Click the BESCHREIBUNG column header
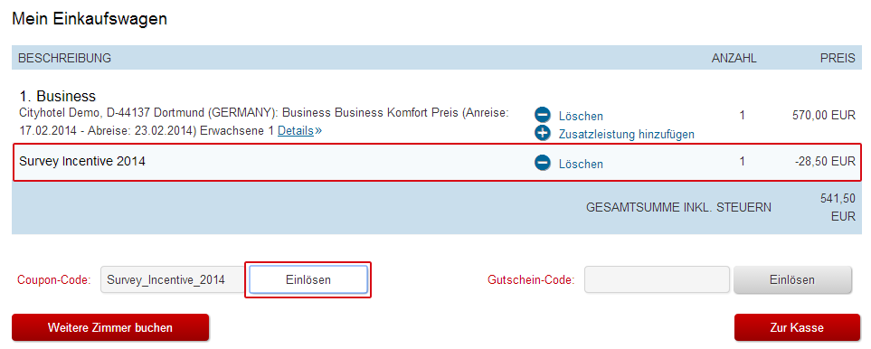Viewport: 871px width, 349px height. coord(65,58)
